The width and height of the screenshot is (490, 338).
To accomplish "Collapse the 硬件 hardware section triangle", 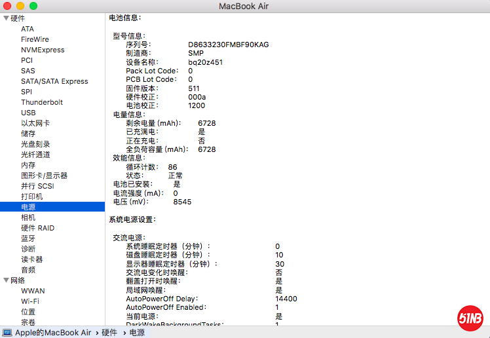I will pyautogui.click(x=6, y=18).
